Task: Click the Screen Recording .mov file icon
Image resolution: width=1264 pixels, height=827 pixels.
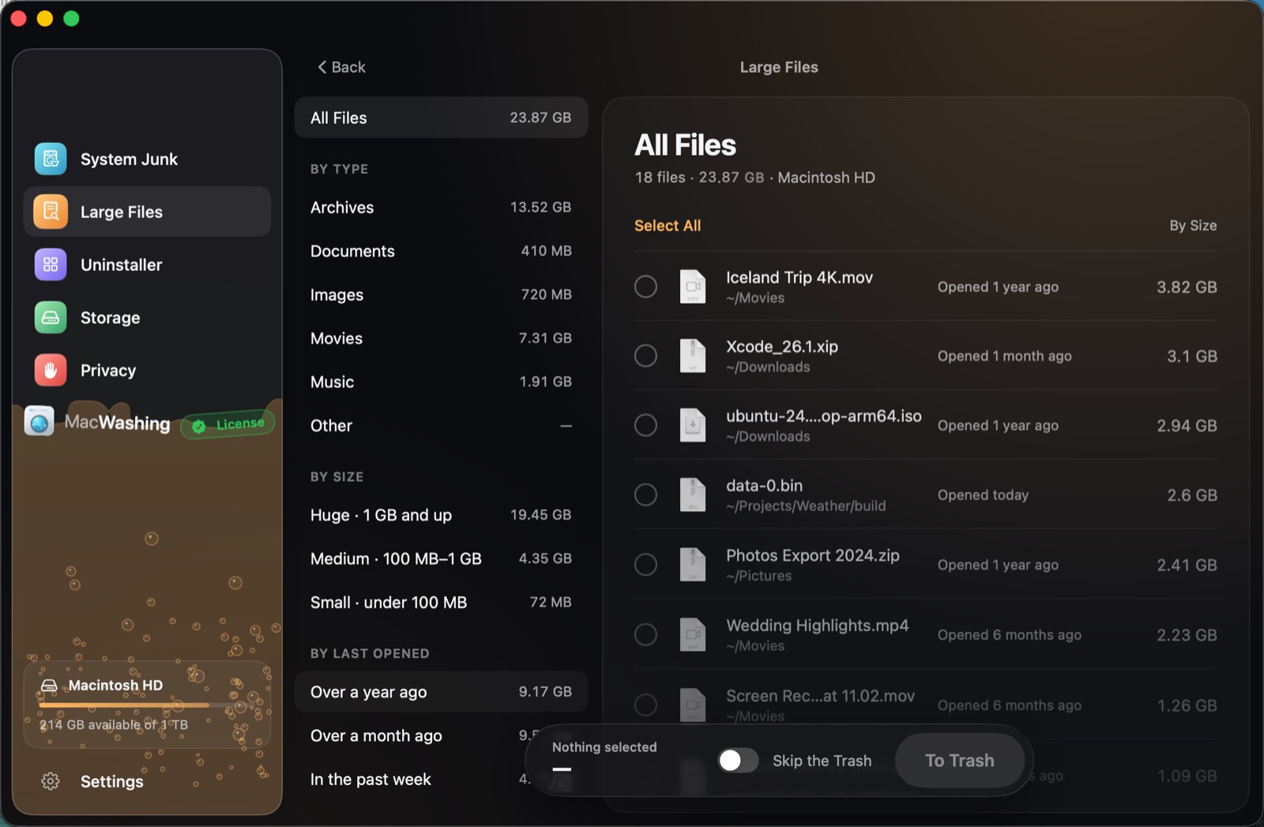Action: pos(693,705)
